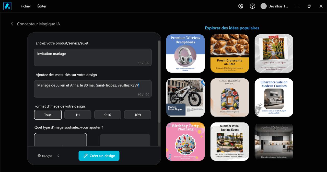Go back with the arrow beside Concepteur Magique IA
The height and width of the screenshot is (172, 327).
coord(12,24)
